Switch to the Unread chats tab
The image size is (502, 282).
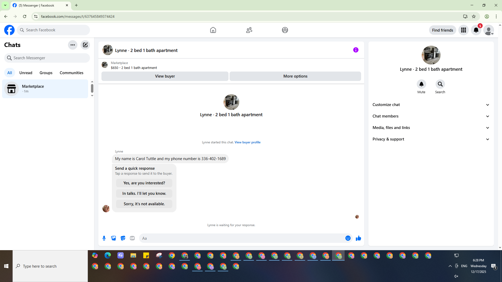pyautogui.click(x=26, y=73)
